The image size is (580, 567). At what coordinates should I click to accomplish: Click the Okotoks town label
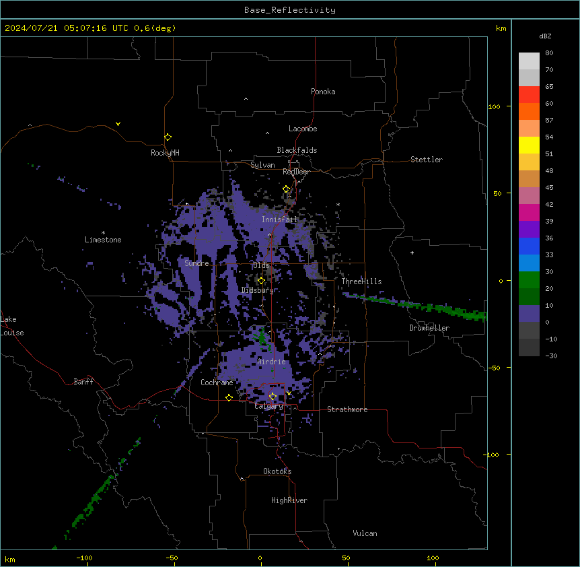[x=277, y=471]
